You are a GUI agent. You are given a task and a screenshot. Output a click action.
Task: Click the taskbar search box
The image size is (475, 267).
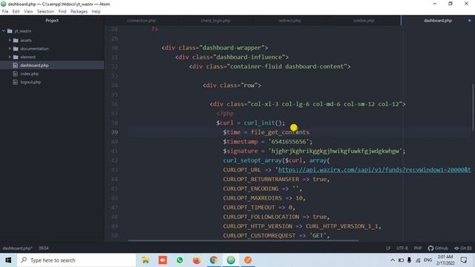tap(76, 260)
